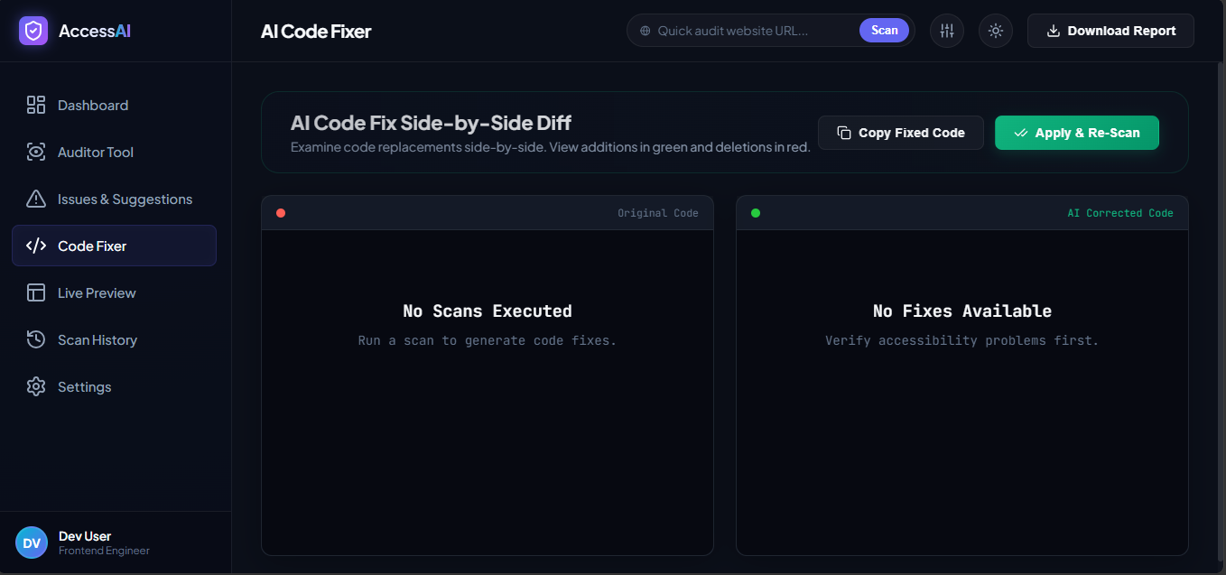Click the AccessAI shield logo icon
Image resolution: width=1226 pixels, height=575 pixels.
(x=33, y=31)
